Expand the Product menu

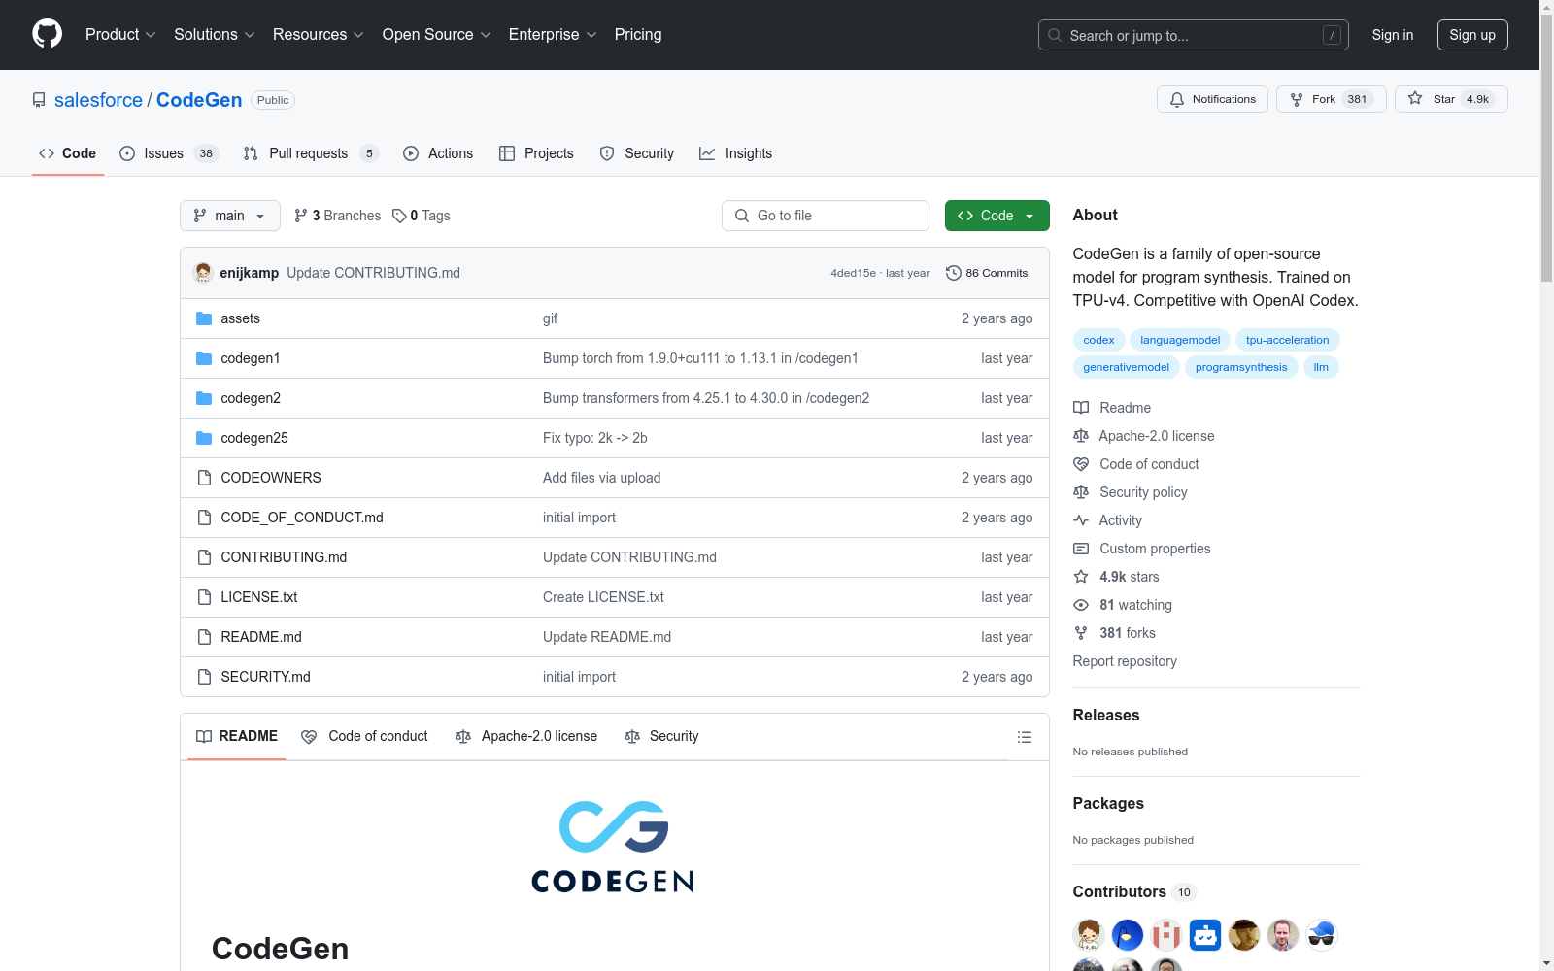click(x=120, y=34)
